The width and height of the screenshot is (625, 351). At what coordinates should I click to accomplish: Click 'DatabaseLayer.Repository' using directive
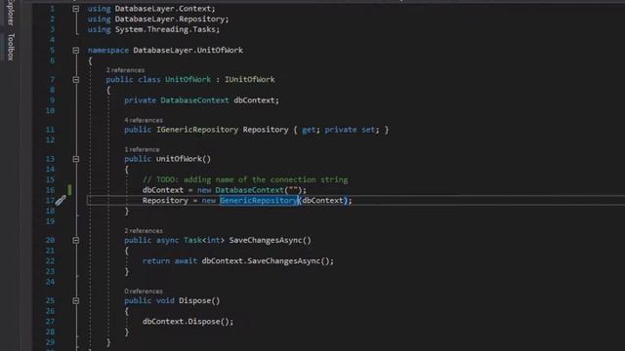click(x=170, y=19)
